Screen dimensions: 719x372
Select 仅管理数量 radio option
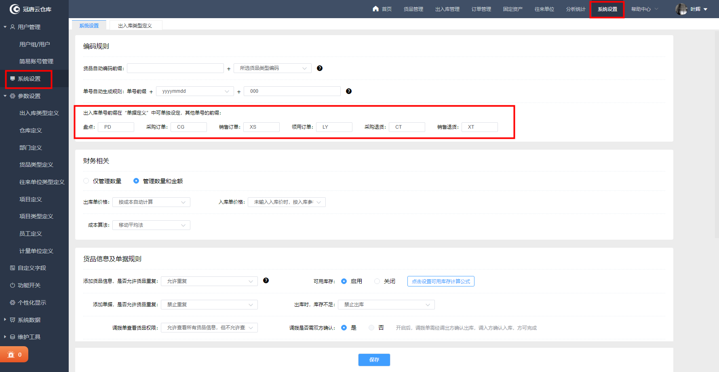pyautogui.click(x=86, y=181)
